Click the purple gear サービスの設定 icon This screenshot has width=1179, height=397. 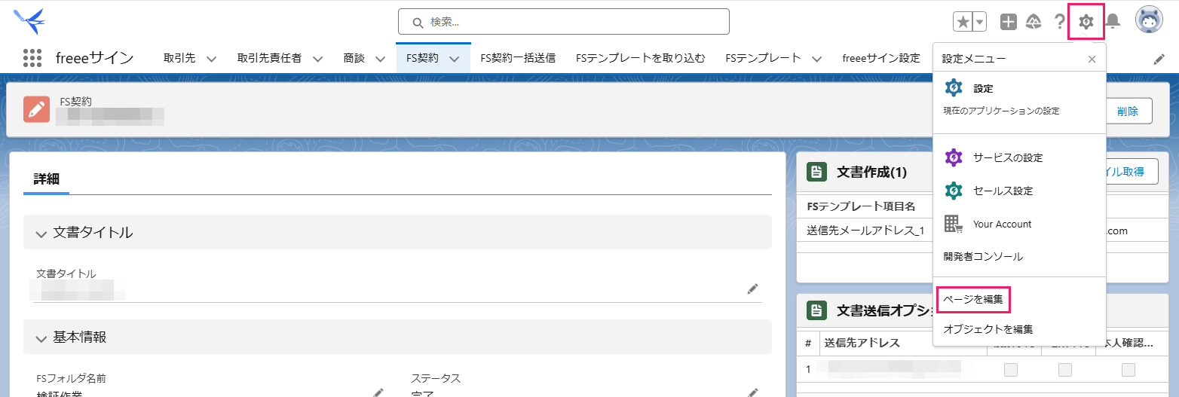(x=954, y=157)
